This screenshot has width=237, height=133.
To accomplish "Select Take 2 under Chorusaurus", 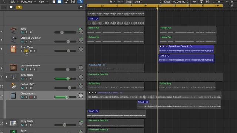I will coord(179,105).
